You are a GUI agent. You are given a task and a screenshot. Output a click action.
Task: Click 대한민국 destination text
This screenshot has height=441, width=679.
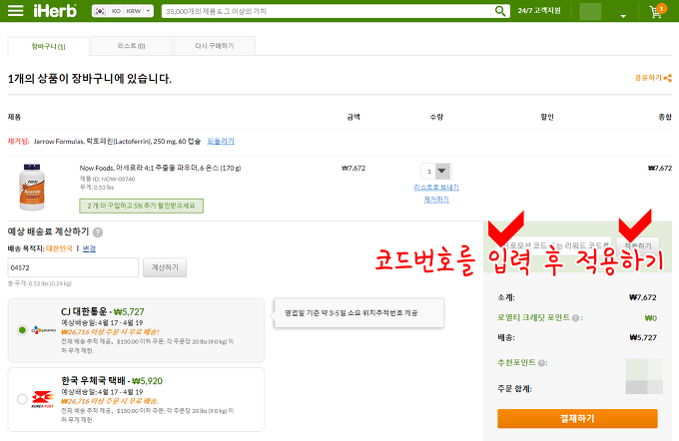pos(59,248)
